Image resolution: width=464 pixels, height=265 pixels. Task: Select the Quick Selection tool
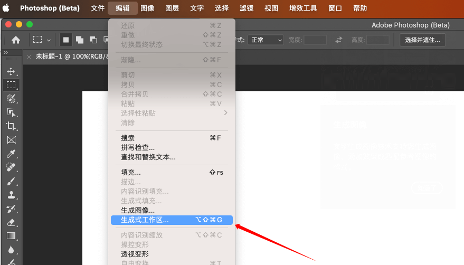click(11, 99)
